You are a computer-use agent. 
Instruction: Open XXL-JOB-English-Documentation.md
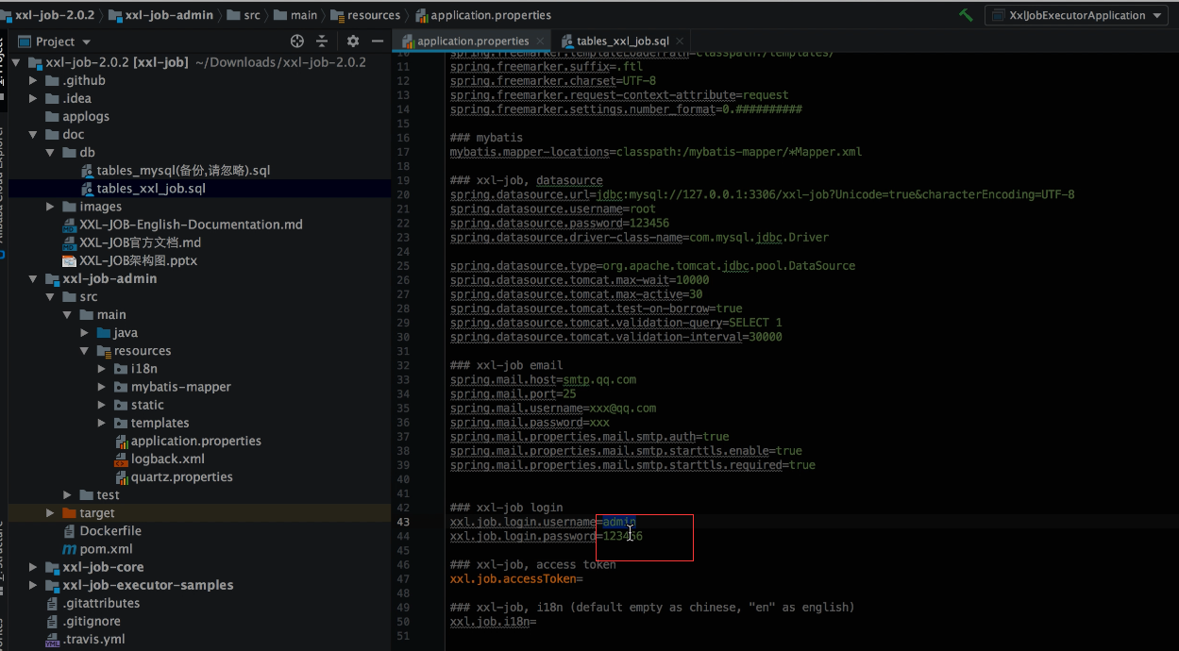click(x=191, y=225)
